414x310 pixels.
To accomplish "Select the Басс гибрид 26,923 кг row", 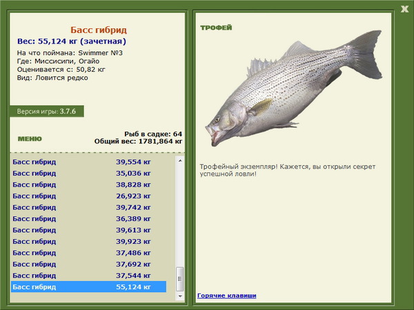I will (x=88, y=196).
